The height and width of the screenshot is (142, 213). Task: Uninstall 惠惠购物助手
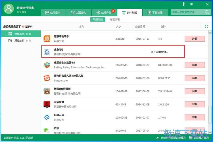[x=195, y=39]
